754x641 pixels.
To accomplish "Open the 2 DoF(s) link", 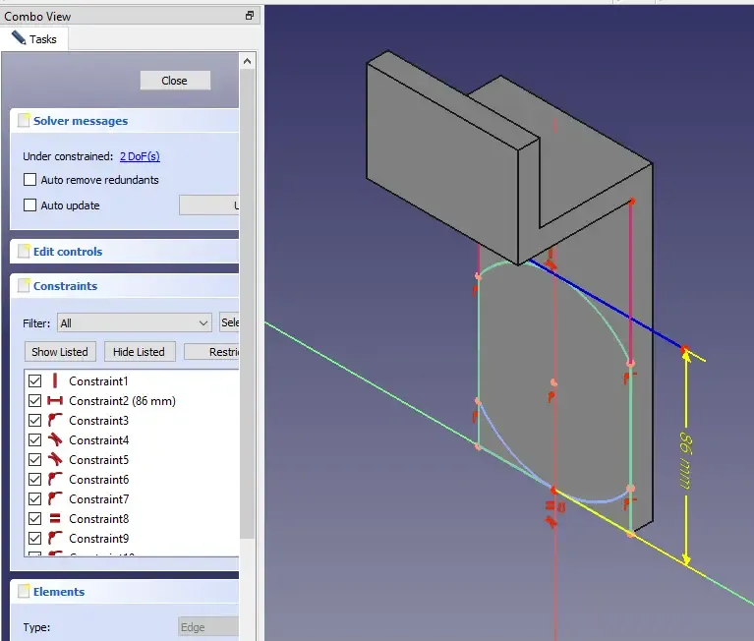I will pyautogui.click(x=140, y=156).
